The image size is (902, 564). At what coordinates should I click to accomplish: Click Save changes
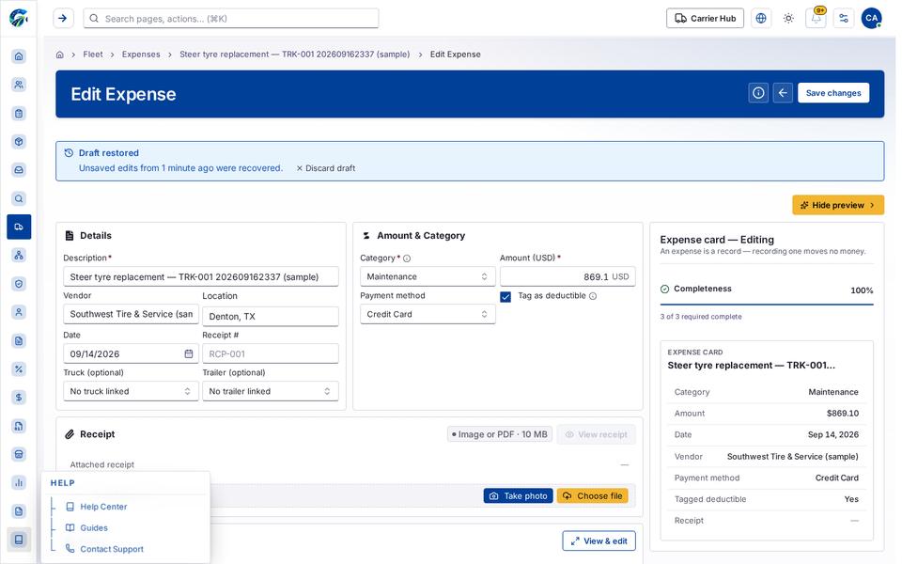point(833,93)
